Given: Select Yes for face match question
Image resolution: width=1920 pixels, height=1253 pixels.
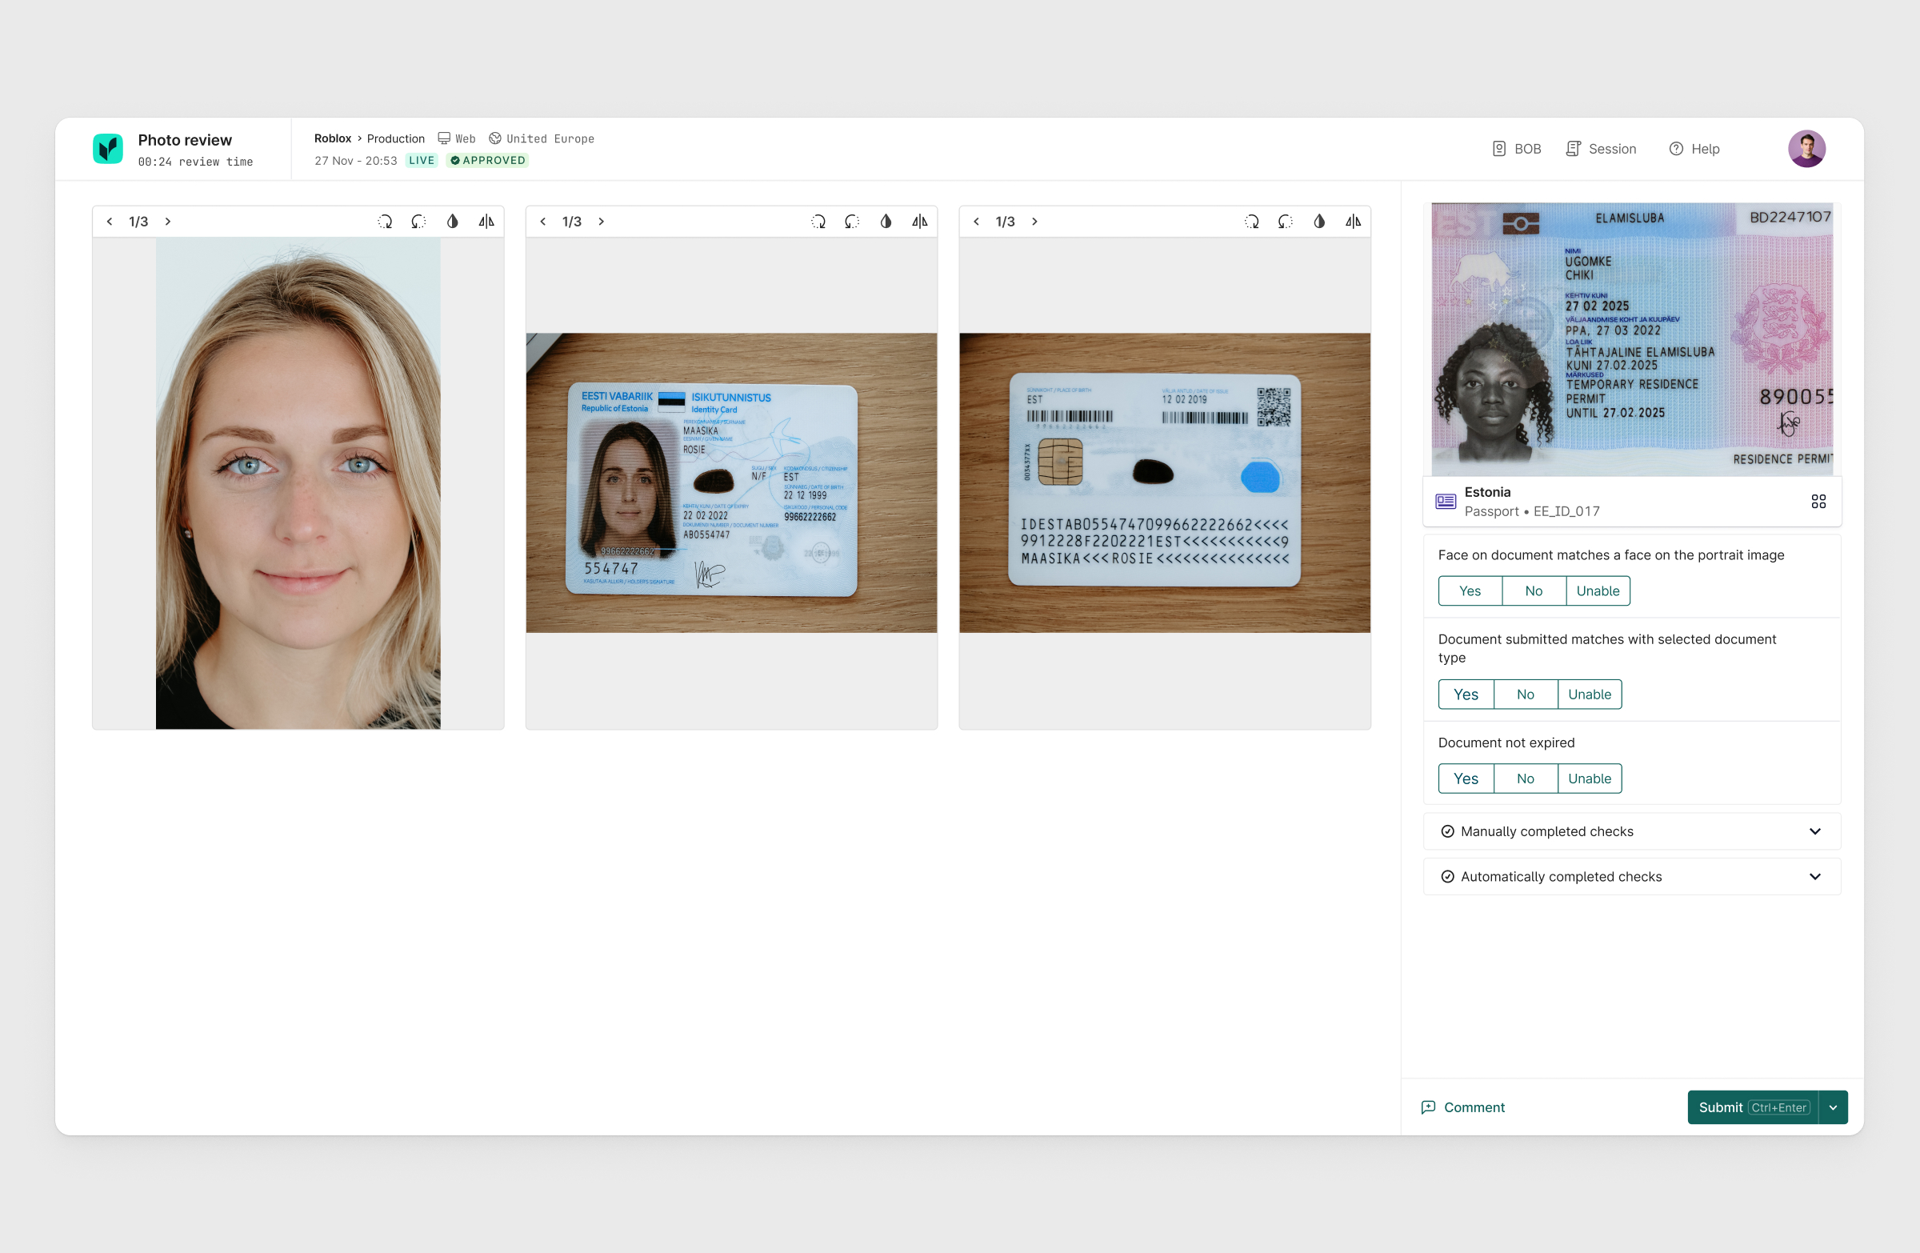Looking at the screenshot, I should [1469, 590].
